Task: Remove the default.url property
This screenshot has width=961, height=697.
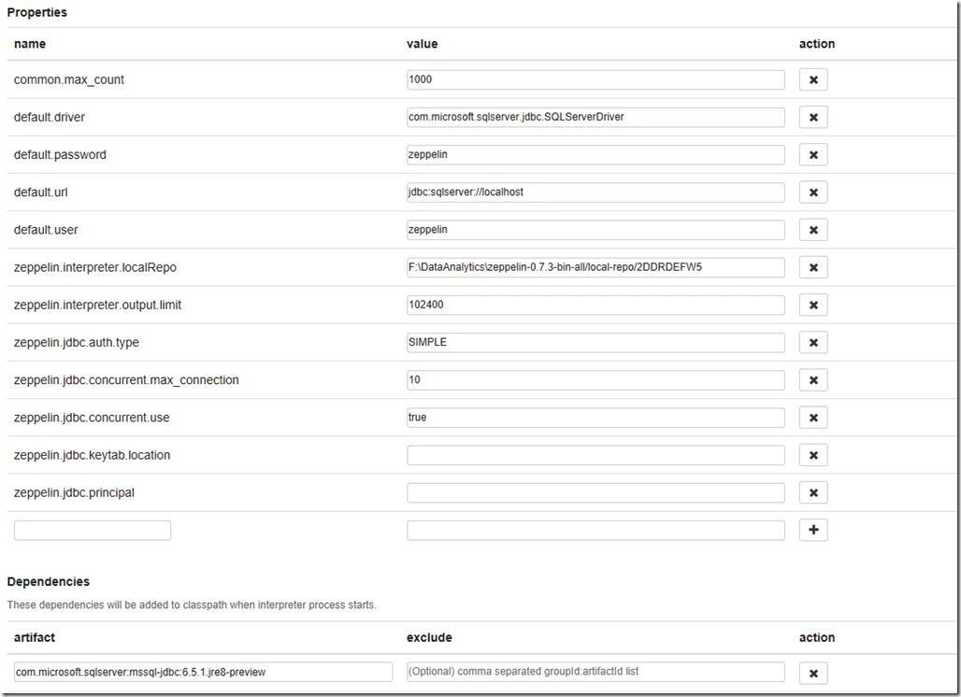Action: (812, 192)
